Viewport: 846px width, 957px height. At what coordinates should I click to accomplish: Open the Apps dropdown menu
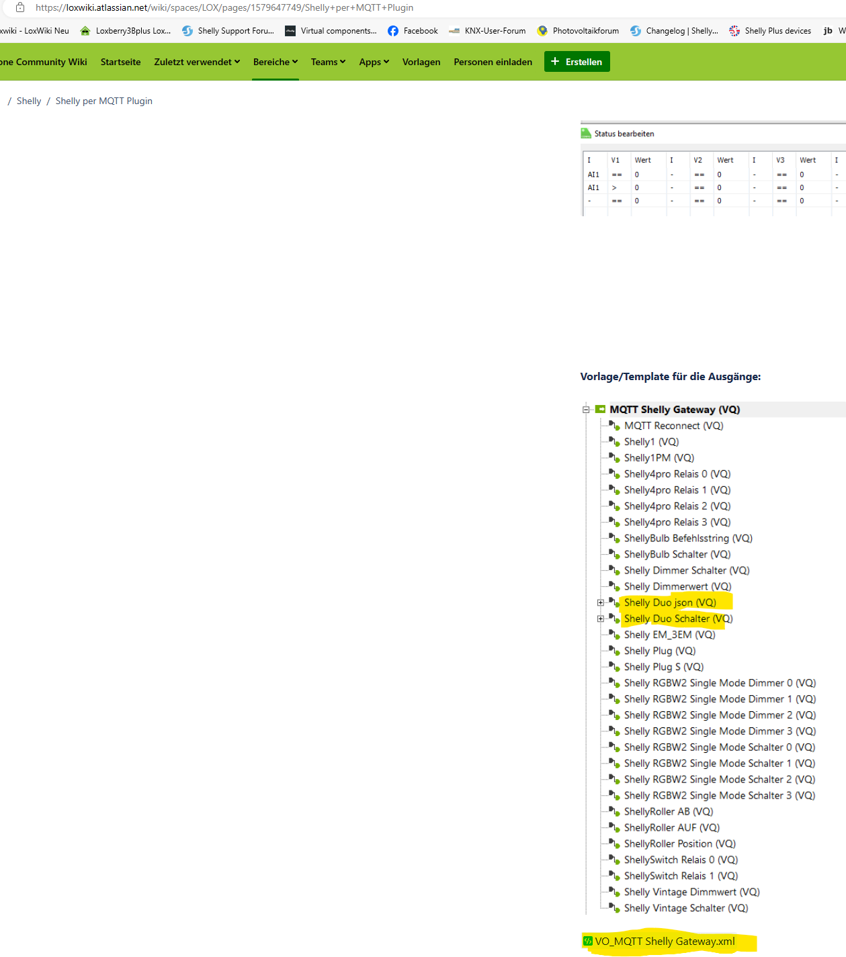pos(374,62)
